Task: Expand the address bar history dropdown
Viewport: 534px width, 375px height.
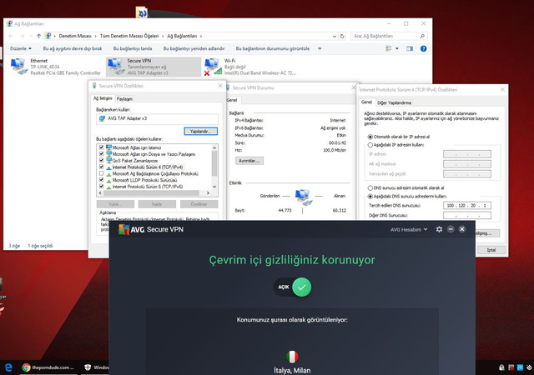Action: pos(335,36)
